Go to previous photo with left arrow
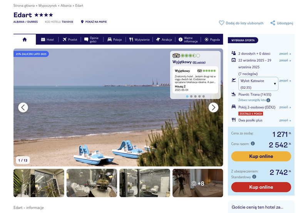This screenshot has width=308, height=213. 23,107
